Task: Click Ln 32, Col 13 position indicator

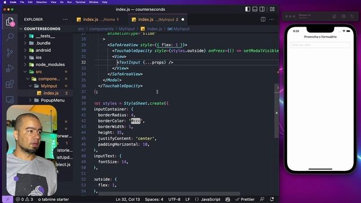Action: (128, 199)
